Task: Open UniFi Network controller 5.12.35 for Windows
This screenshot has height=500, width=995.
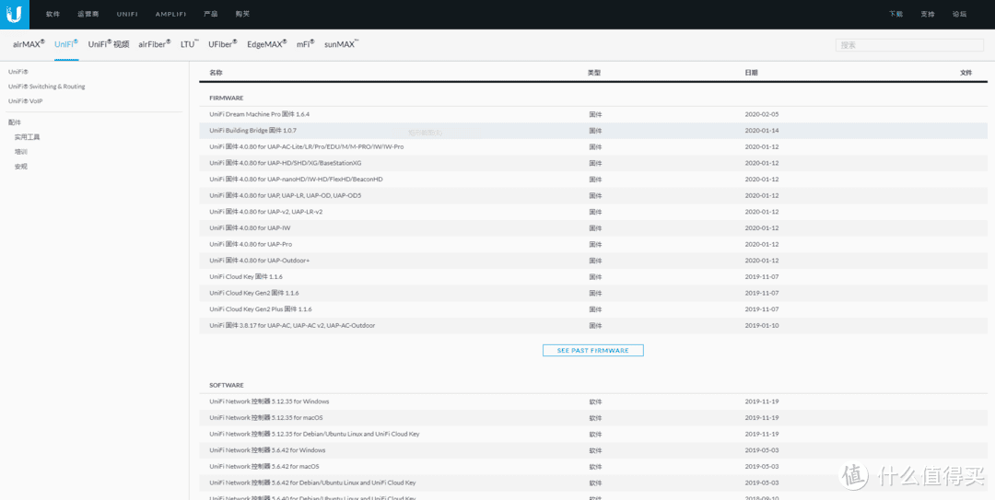Action: (269, 401)
